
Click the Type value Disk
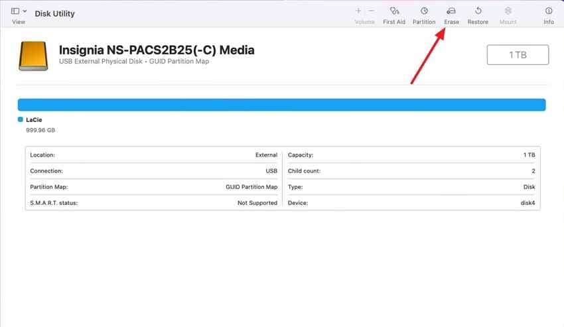pos(529,187)
